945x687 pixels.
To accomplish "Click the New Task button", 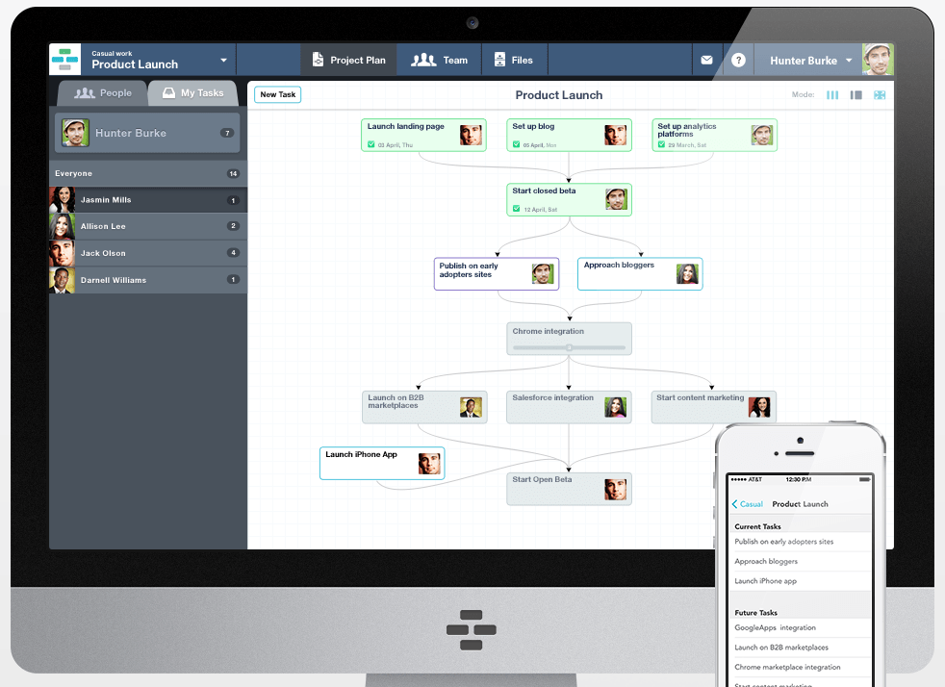I will pos(279,95).
